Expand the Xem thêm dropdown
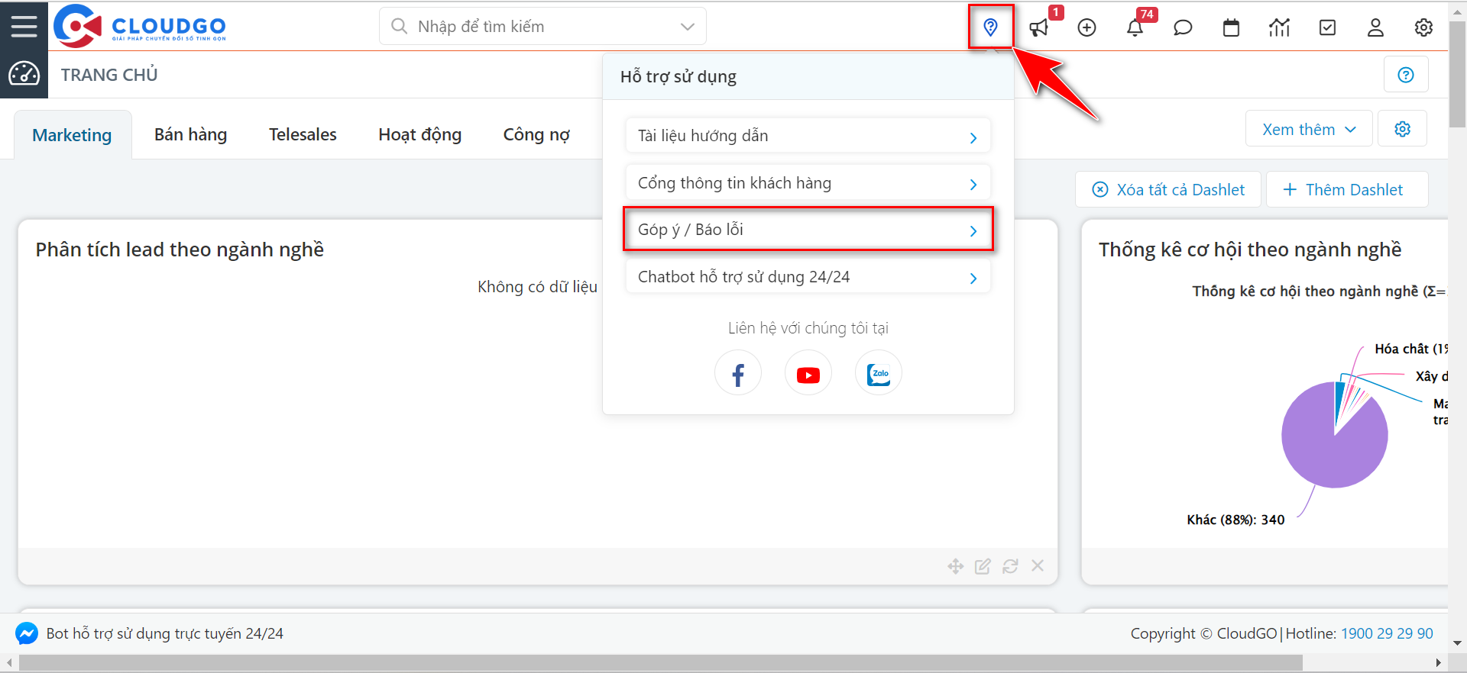Viewport: 1467px width, 673px height. click(x=1308, y=130)
